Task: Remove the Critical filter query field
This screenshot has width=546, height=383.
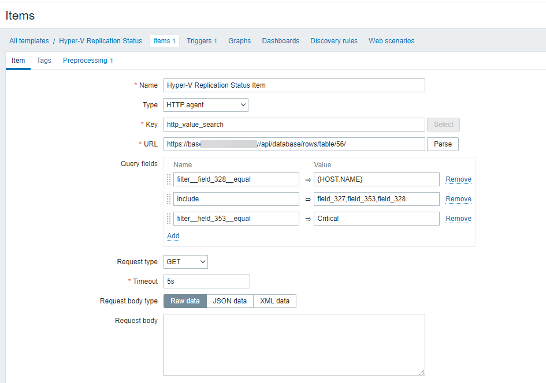Action: pyautogui.click(x=458, y=219)
